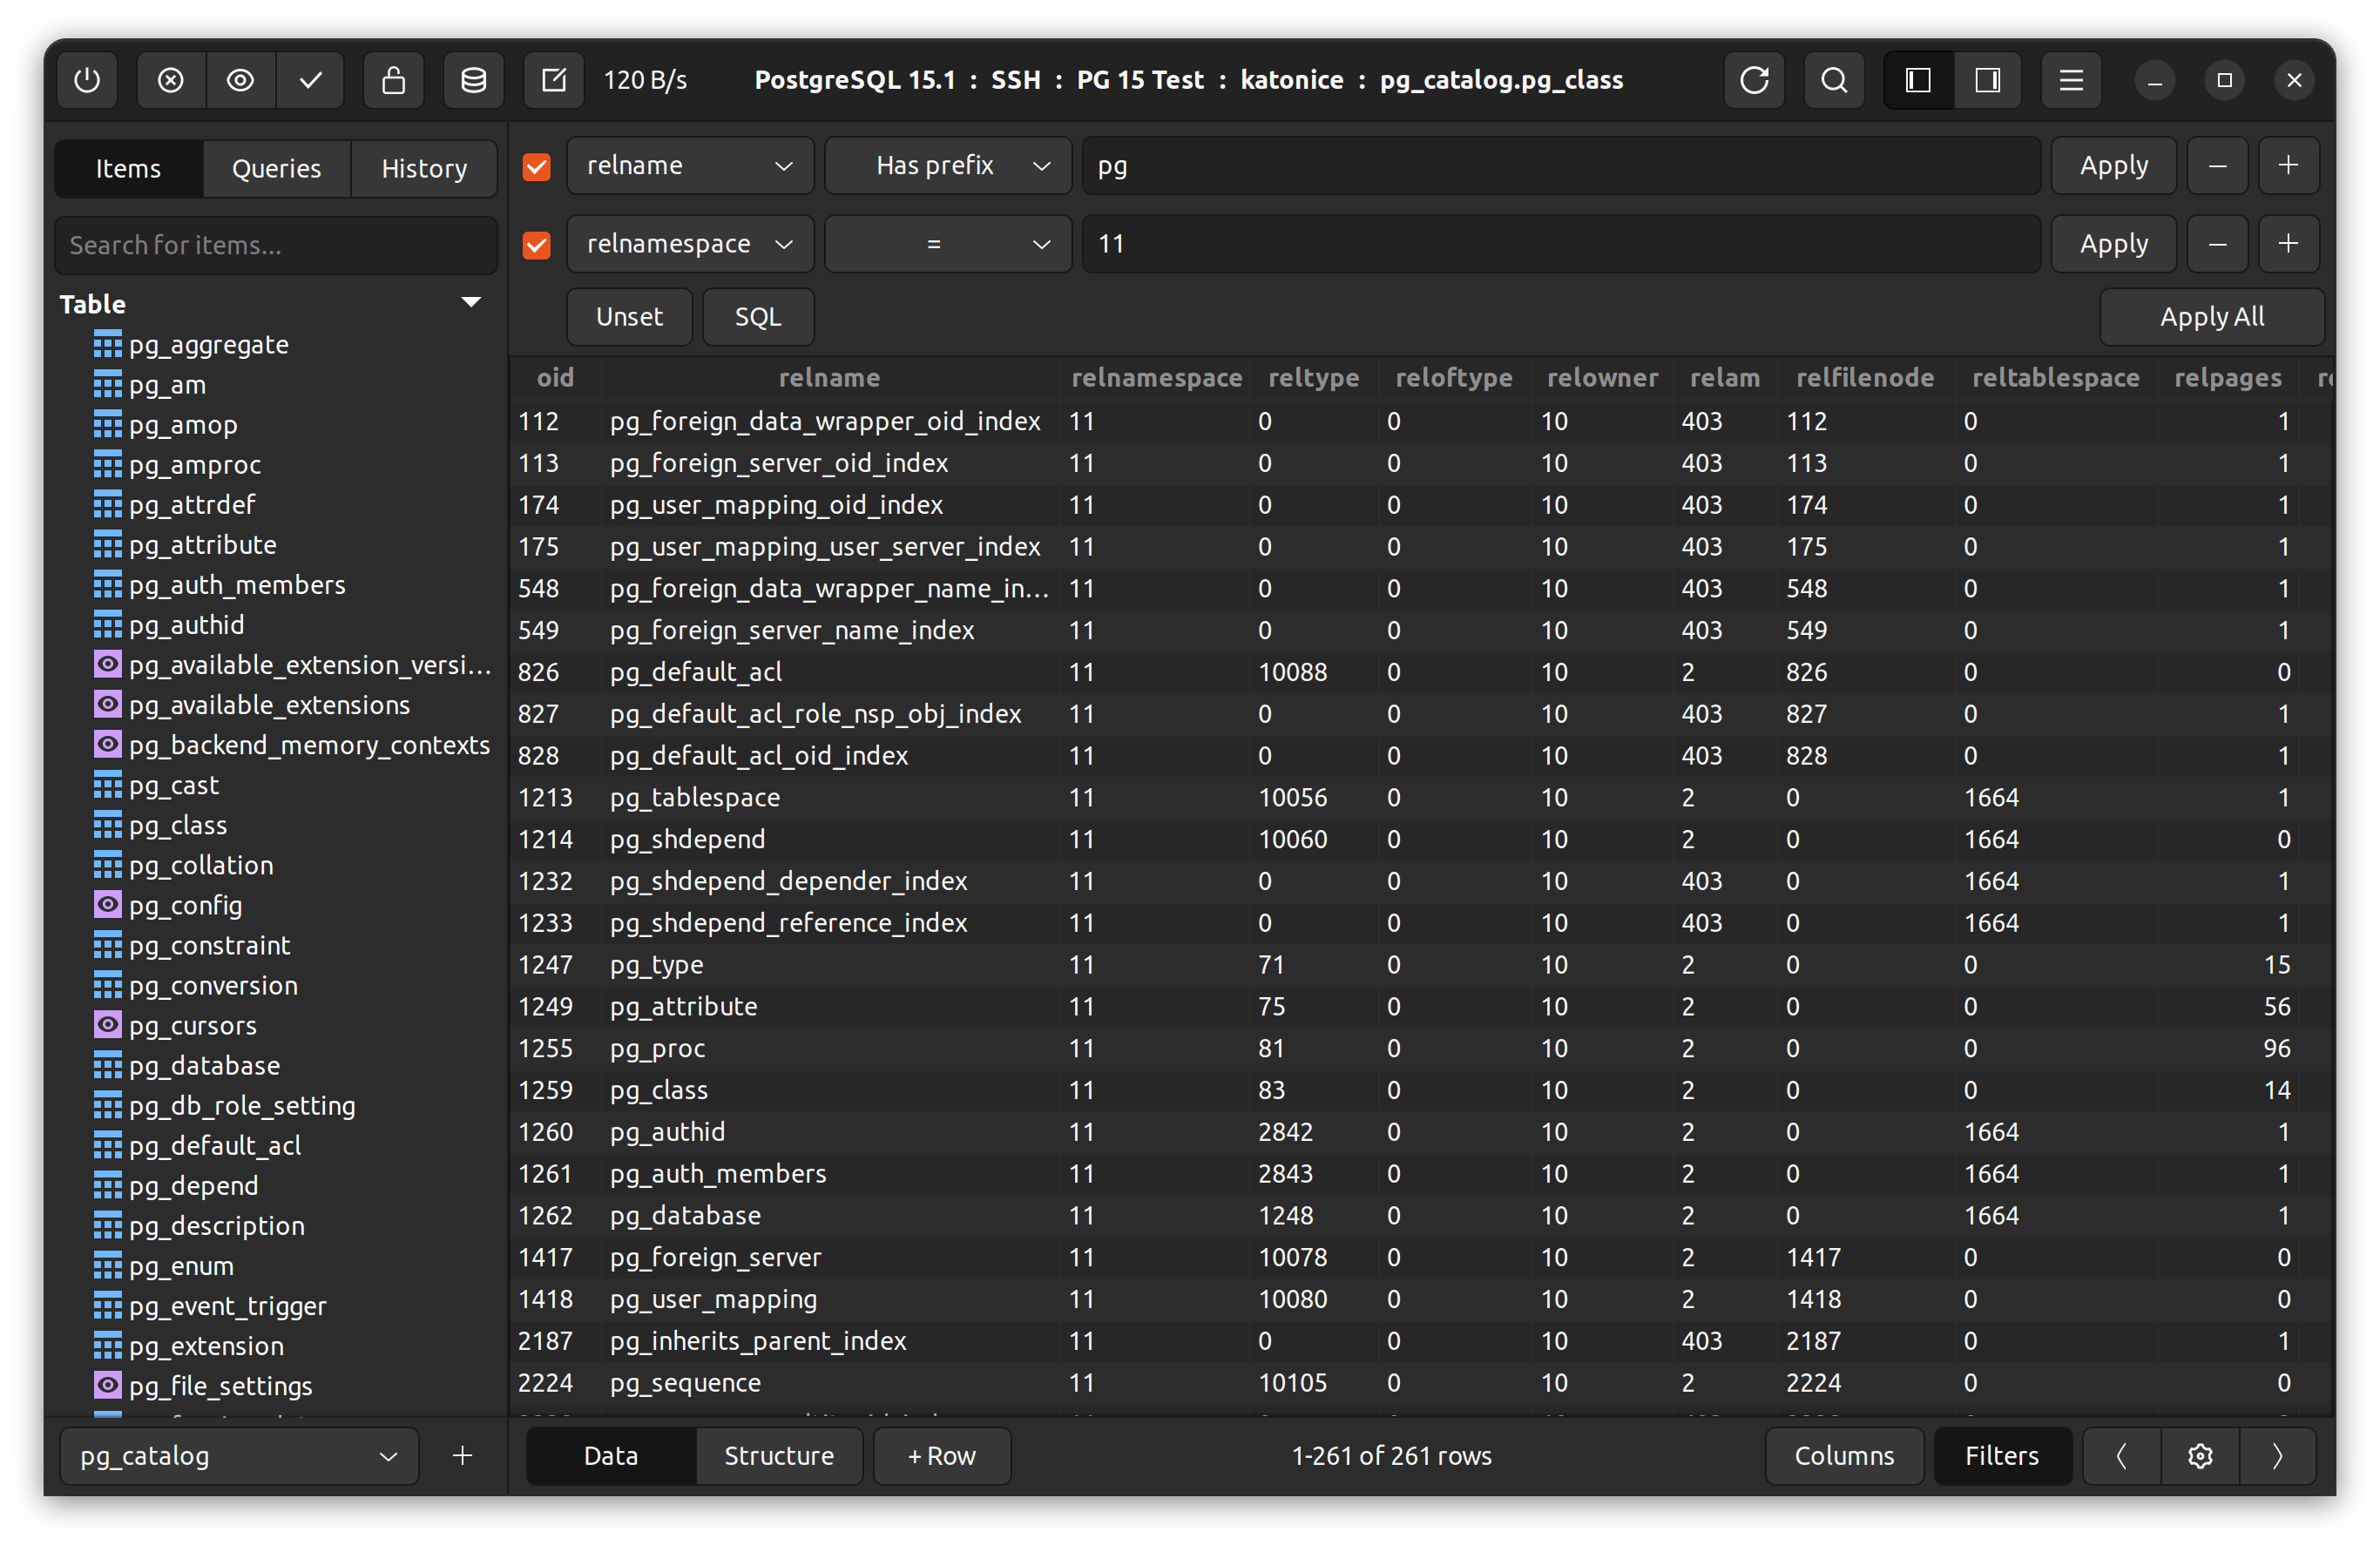Click the + Row button
Image resolution: width=2380 pixels, height=1545 pixels.
(942, 1456)
